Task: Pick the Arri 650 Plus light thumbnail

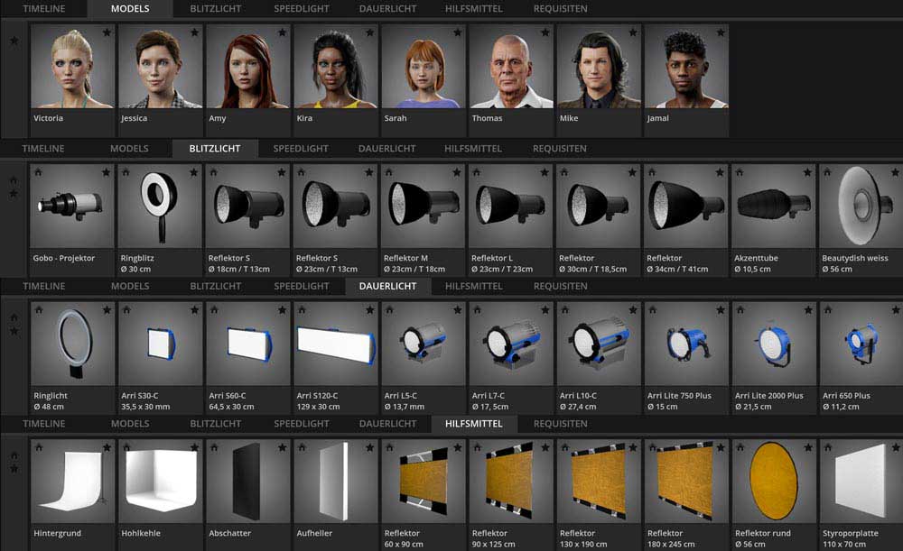Action: point(861,344)
